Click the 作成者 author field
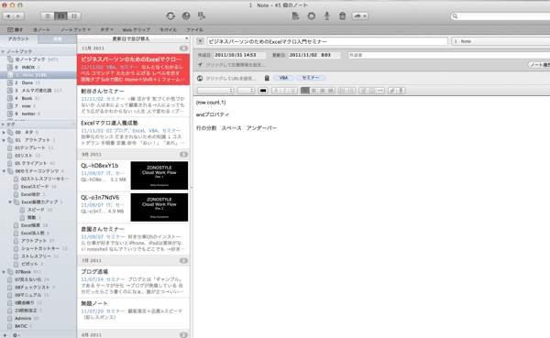The width and height of the screenshot is (550, 338). click(x=449, y=55)
